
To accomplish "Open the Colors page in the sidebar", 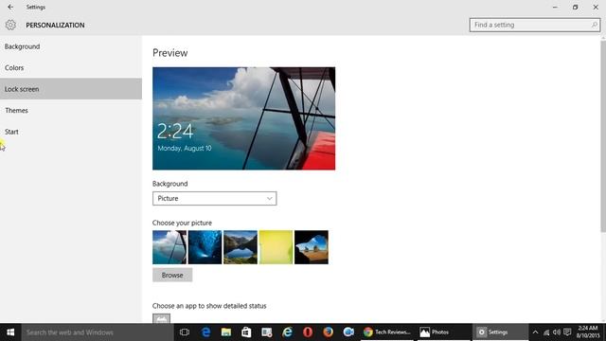I will 71,67.
